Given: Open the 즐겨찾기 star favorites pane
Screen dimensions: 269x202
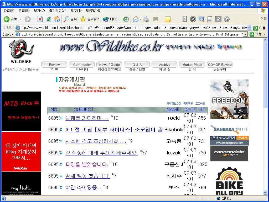Looking at the screenshot, I should click(90, 19).
